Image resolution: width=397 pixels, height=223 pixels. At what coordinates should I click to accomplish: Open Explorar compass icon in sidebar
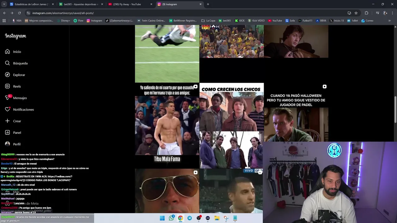[7, 75]
